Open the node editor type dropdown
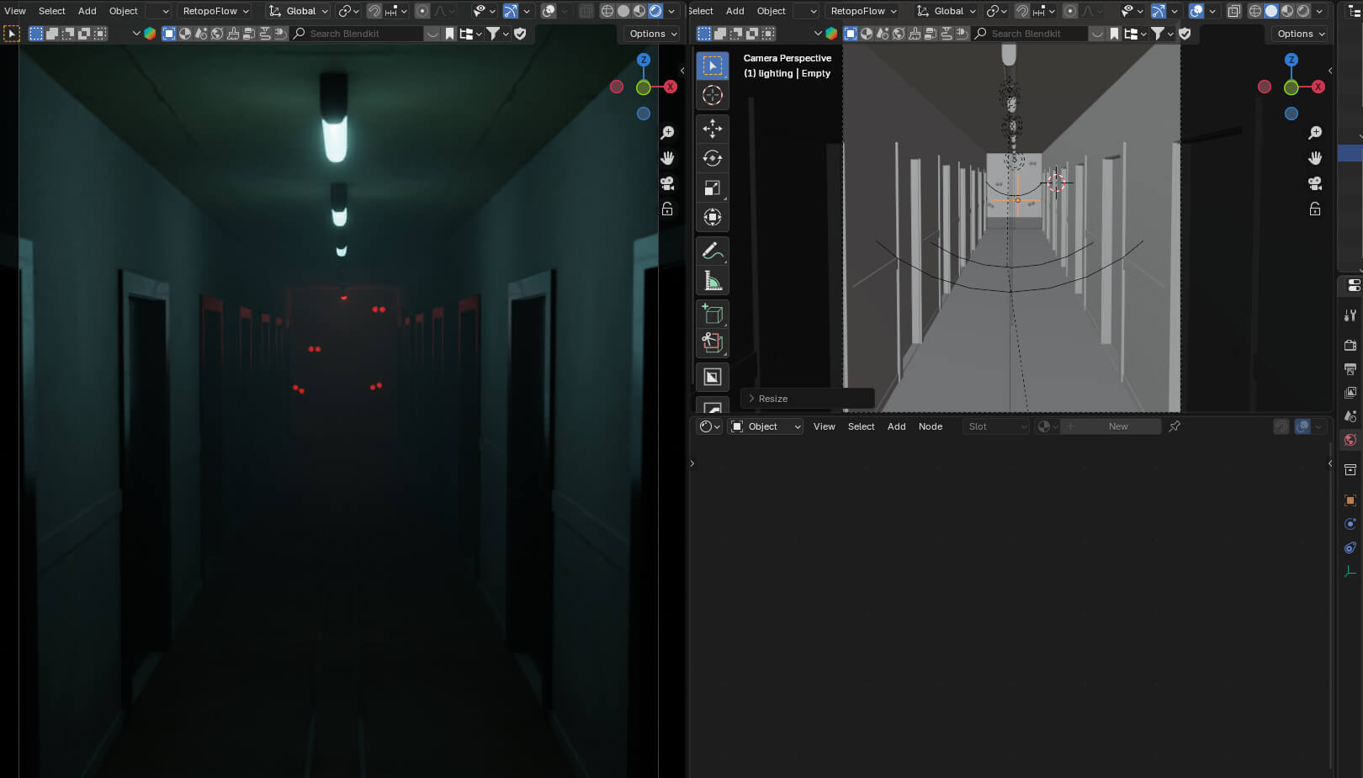 (x=710, y=426)
